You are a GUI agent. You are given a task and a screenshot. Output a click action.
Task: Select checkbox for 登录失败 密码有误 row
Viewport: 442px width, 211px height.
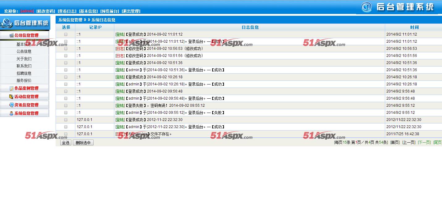(66, 105)
